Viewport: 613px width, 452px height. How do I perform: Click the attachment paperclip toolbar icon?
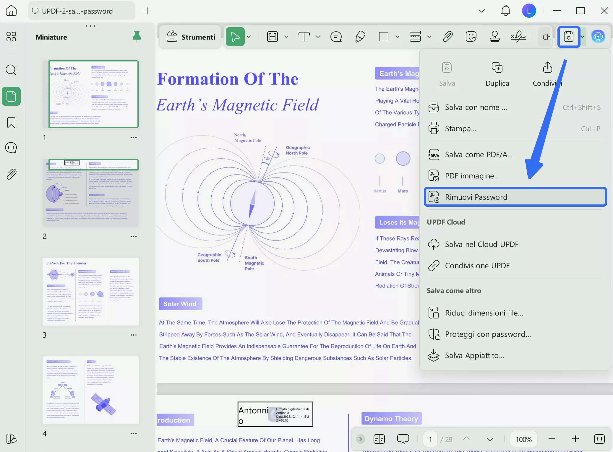[448, 37]
